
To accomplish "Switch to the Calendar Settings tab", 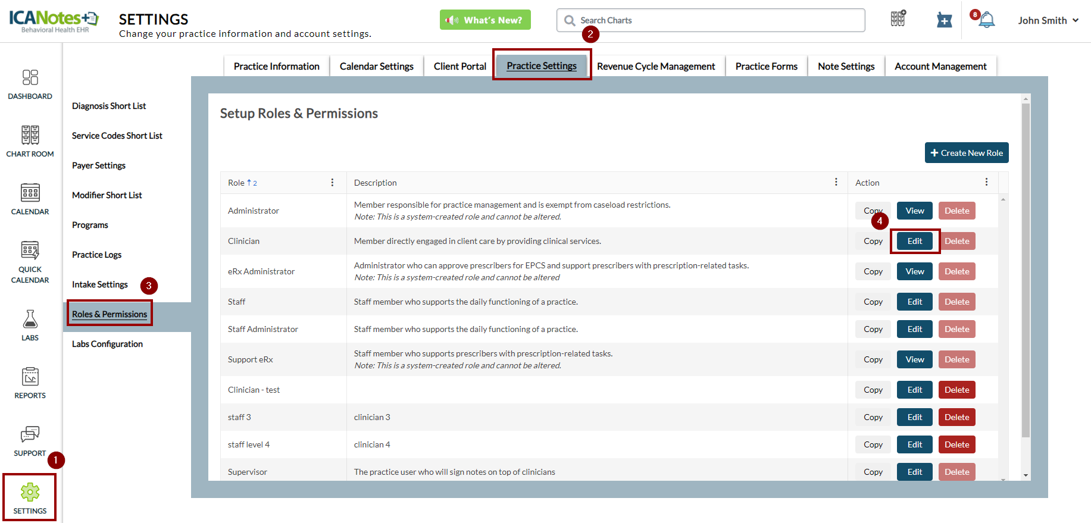I will [x=376, y=66].
